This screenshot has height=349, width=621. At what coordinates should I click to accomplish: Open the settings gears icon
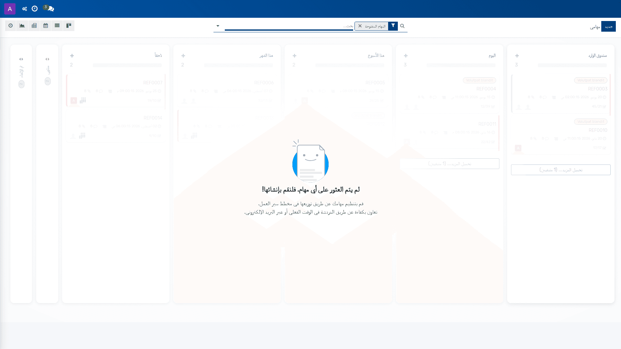tap(25, 9)
